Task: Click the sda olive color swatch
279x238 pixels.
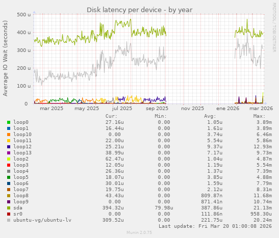Action: point(9,208)
